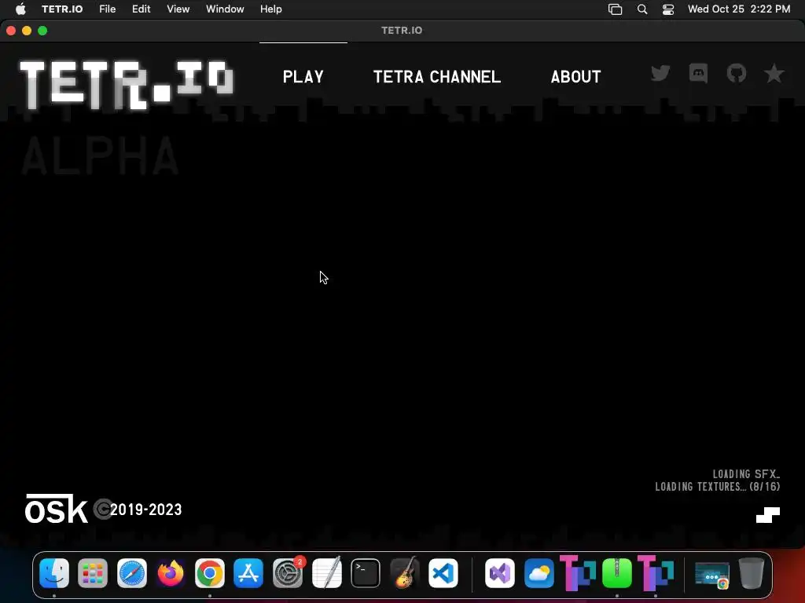Click the TETR.IO pixel logo
805x603 pixels.
127,85
